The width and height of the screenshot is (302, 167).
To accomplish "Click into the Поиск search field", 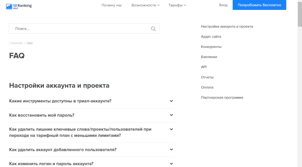I will point(84,29).
